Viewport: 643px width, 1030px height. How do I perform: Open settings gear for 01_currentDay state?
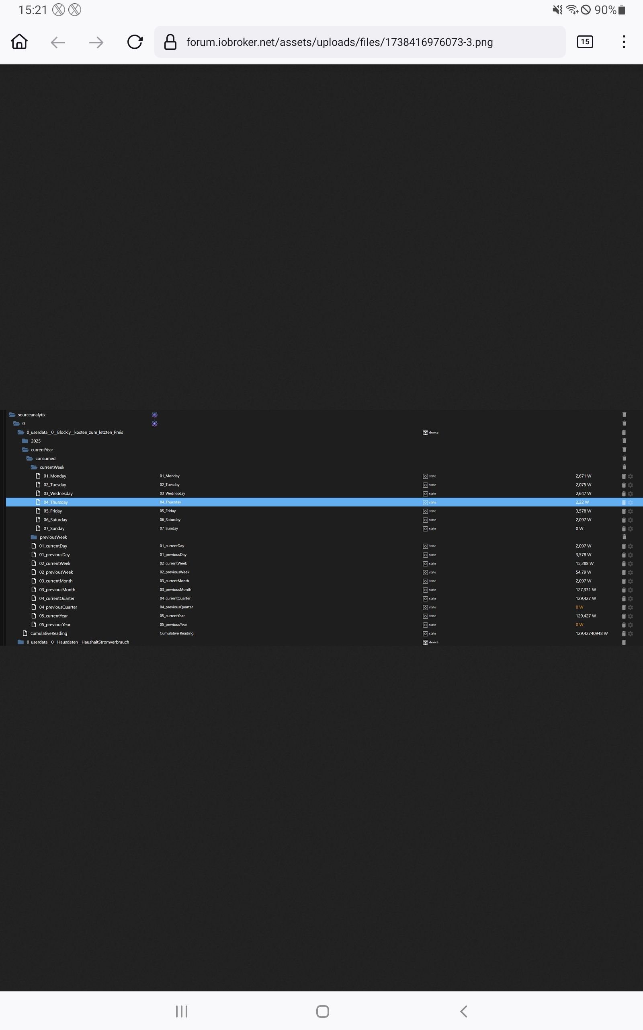point(630,546)
